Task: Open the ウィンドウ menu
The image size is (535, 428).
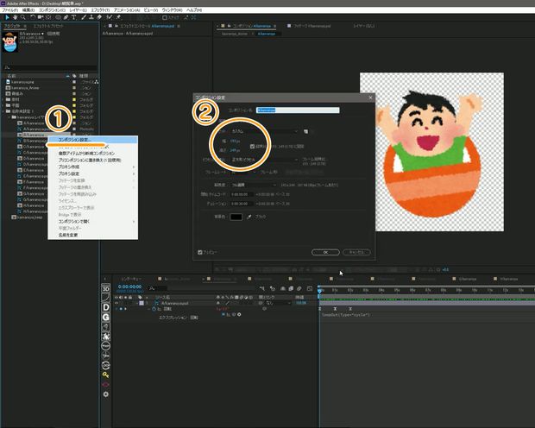Action: click(x=172, y=10)
